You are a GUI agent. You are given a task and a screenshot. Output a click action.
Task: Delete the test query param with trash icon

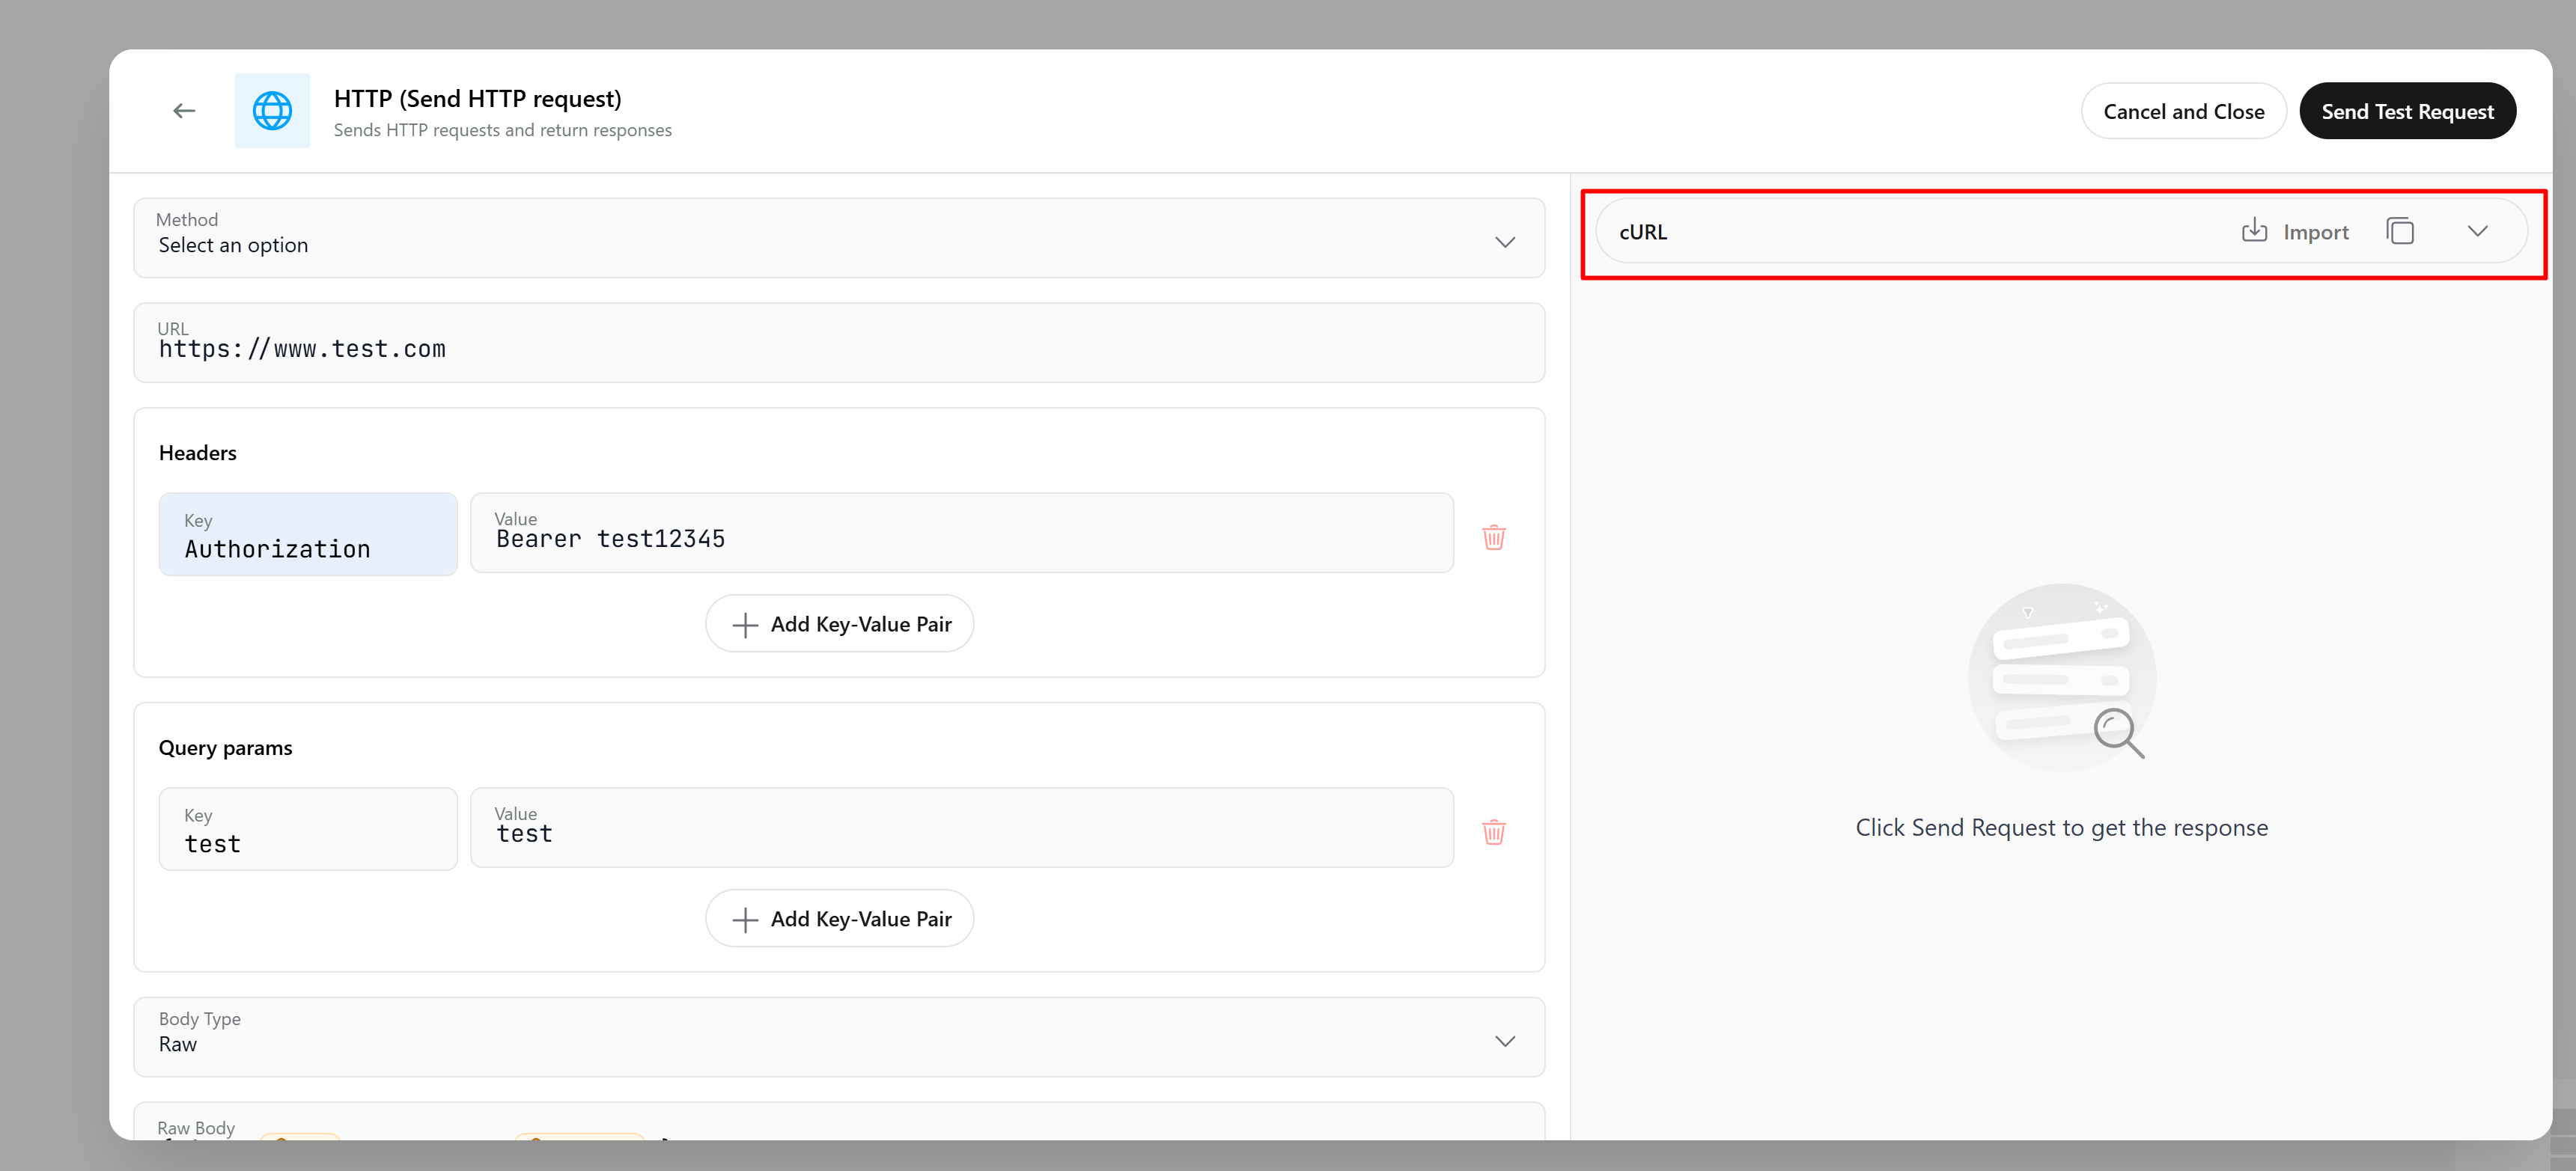coord(1494,831)
